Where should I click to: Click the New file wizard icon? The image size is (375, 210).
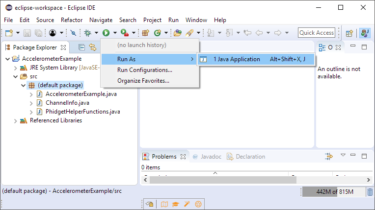click(x=9, y=33)
